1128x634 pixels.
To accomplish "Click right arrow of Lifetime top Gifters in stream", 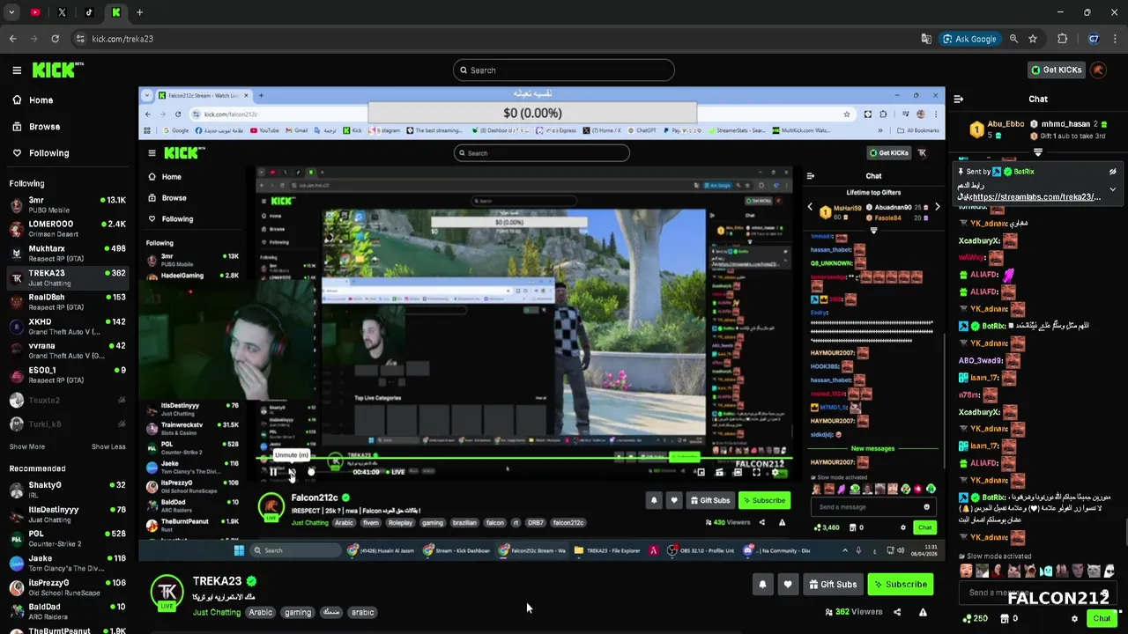I will point(937,207).
